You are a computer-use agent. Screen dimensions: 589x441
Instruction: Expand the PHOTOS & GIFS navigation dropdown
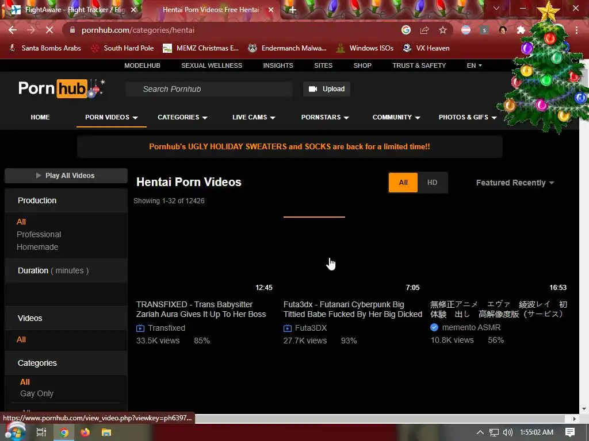tap(467, 117)
